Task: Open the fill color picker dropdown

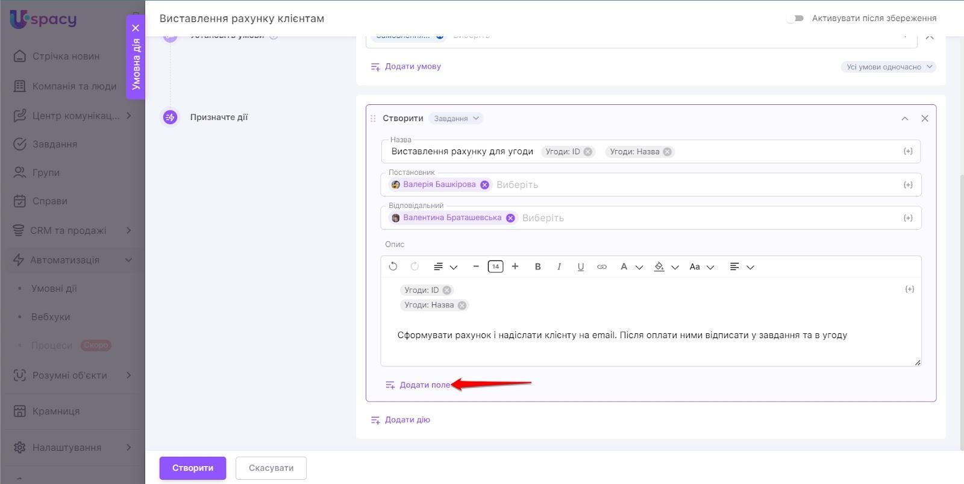Action: pyautogui.click(x=675, y=267)
